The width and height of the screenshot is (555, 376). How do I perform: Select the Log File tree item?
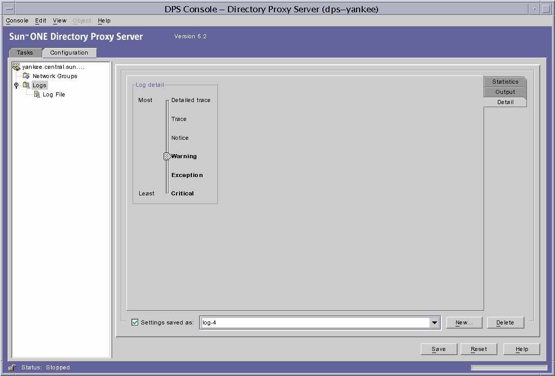coord(54,94)
